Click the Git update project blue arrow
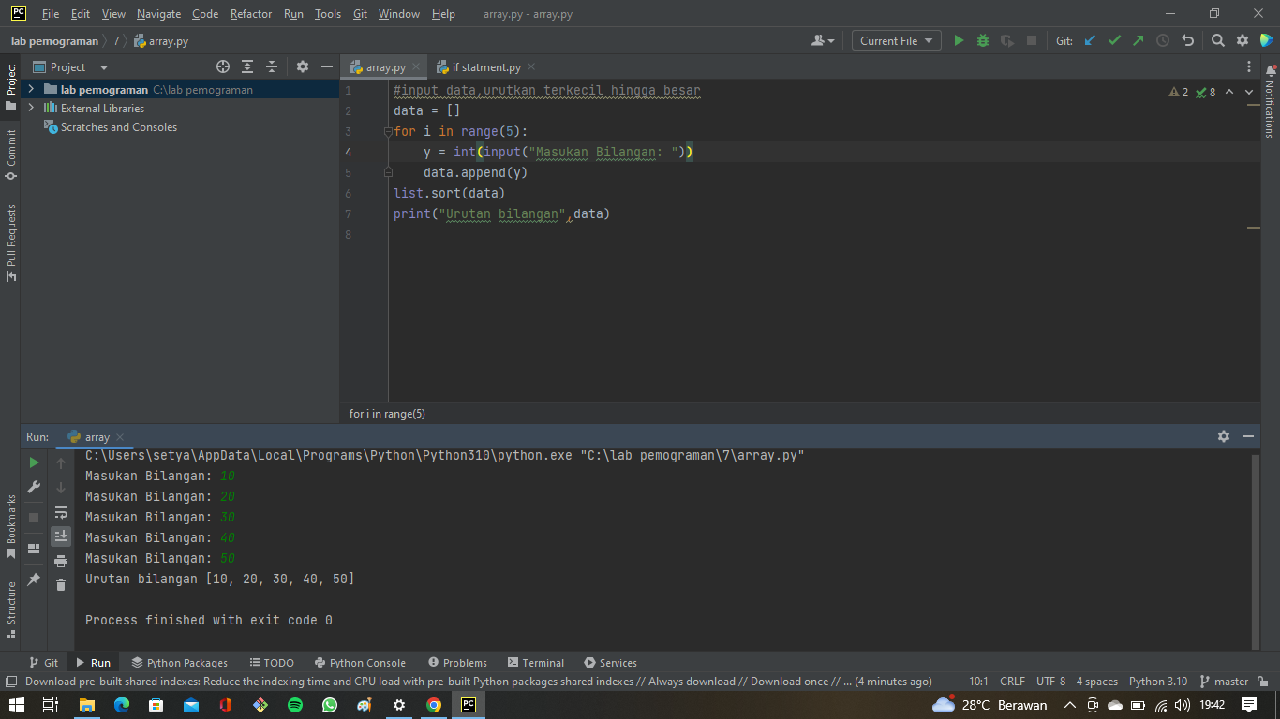This screenshot has width=1280, height=719. click(1090, 40)
